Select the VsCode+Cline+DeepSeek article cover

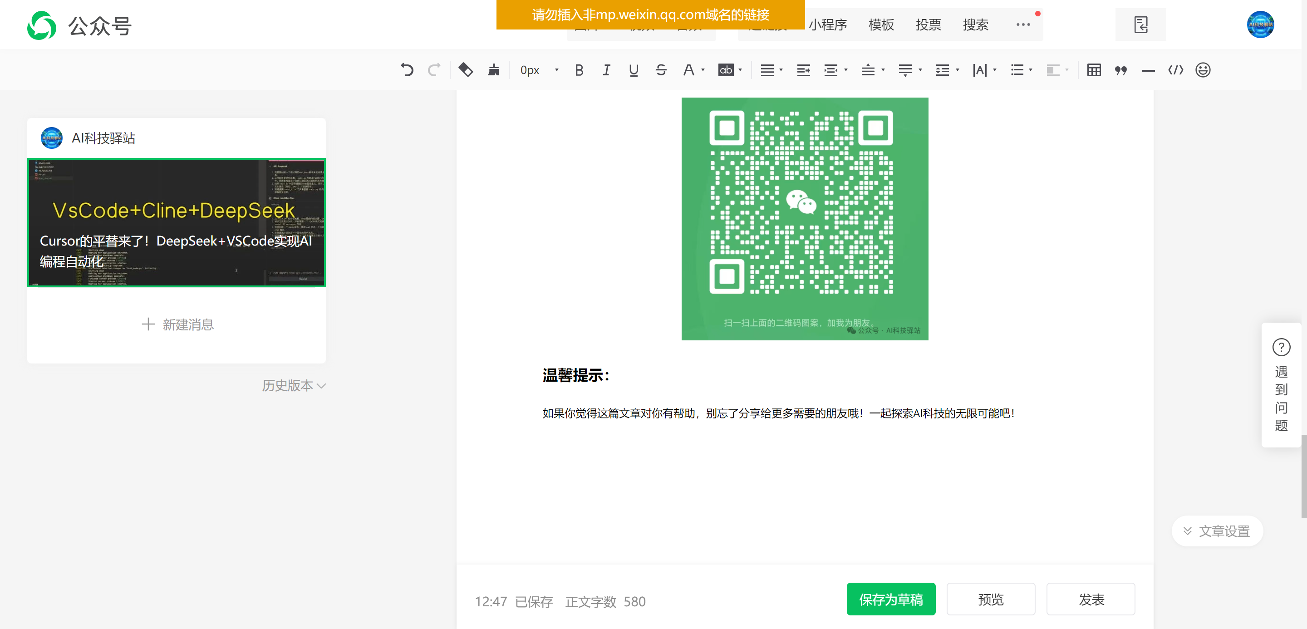point(176,222)
